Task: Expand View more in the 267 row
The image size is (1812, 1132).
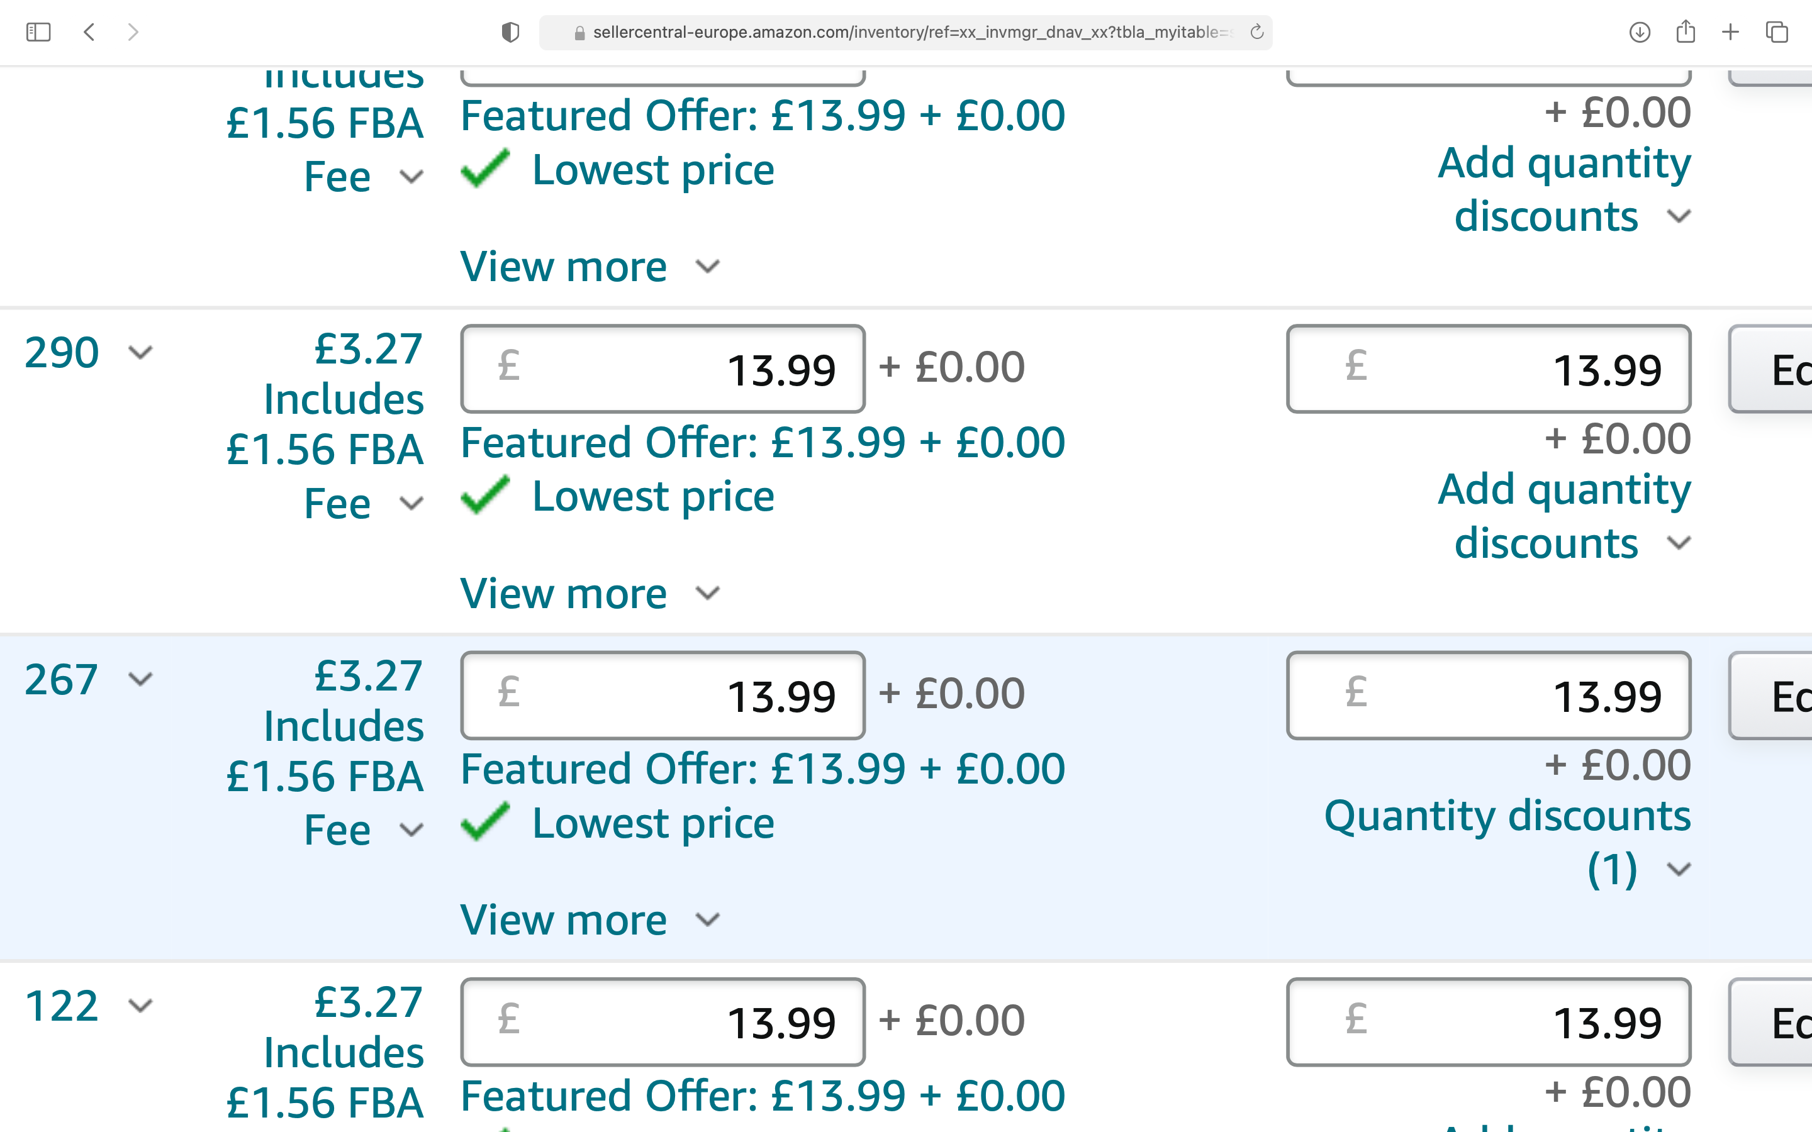Action: point(590,920)
